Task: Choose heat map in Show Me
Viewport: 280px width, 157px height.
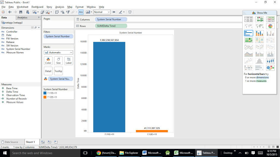Action: (x=259, y=19)
